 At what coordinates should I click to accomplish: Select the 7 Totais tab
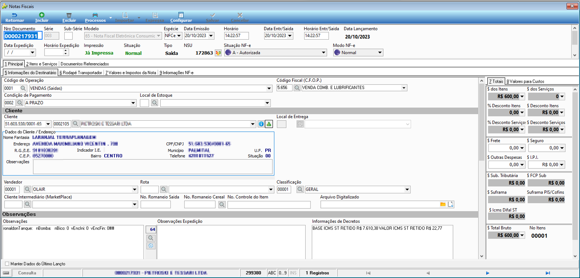pyautogui.click(x=496, y=81)
